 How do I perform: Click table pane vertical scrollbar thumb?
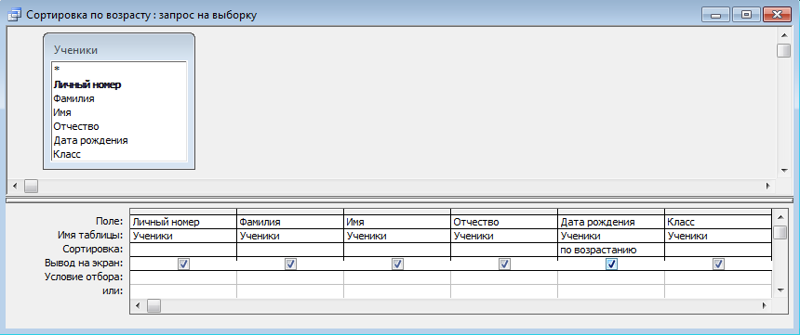pyautogui.click(x=783, y=51)
